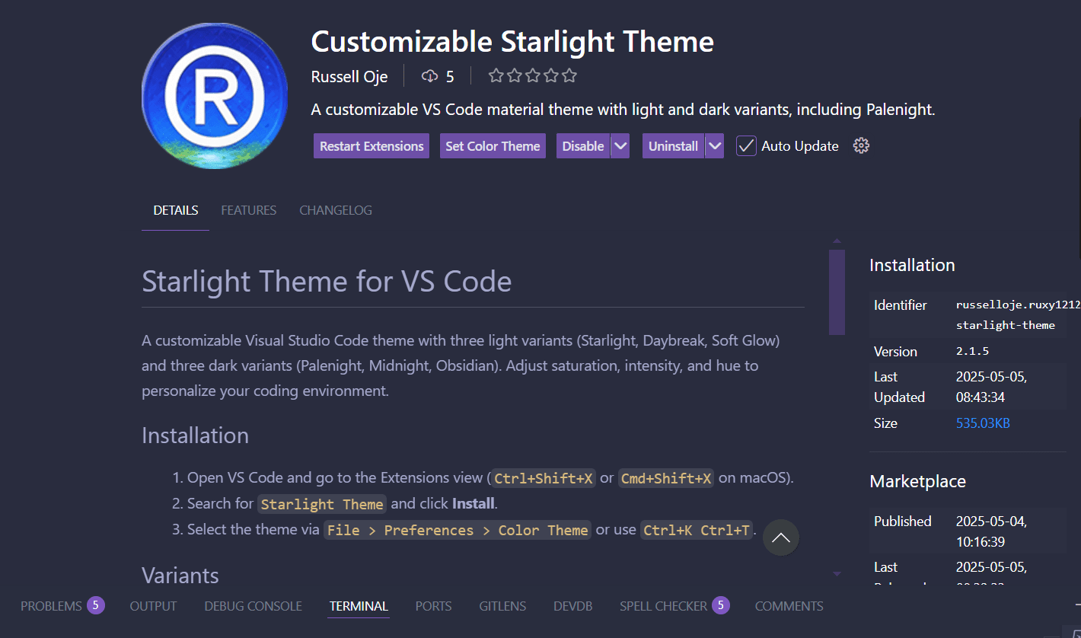Click the install count icon beside the 5

point(429,75)
